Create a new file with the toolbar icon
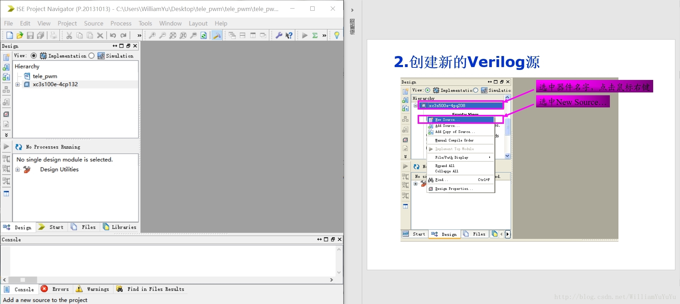 [10, 35]
